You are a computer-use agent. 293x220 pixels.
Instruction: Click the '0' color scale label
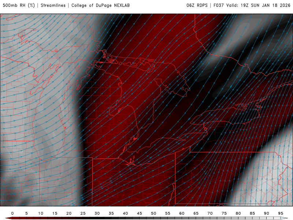tap(12, 213)
